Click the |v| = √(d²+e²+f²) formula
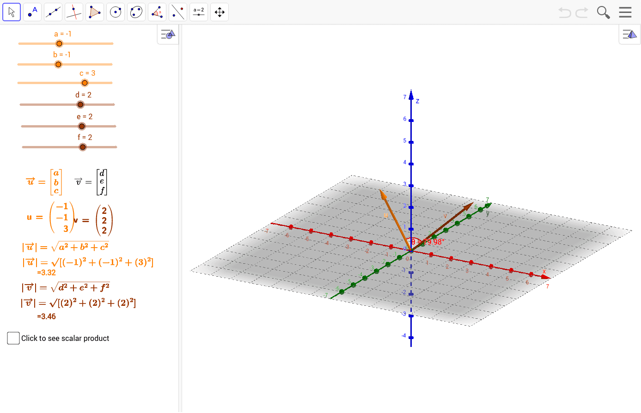 click(x=66, y=287)
